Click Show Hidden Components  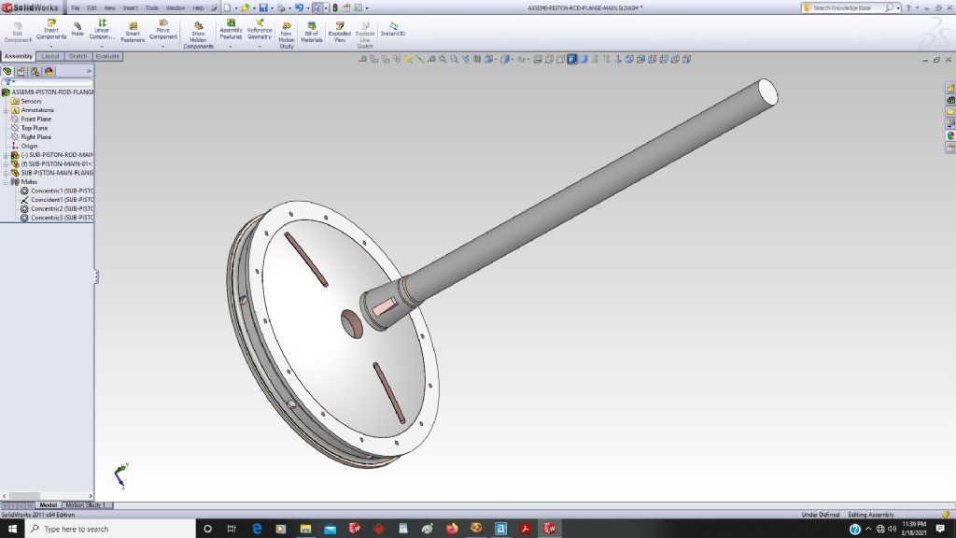[198, 35]
